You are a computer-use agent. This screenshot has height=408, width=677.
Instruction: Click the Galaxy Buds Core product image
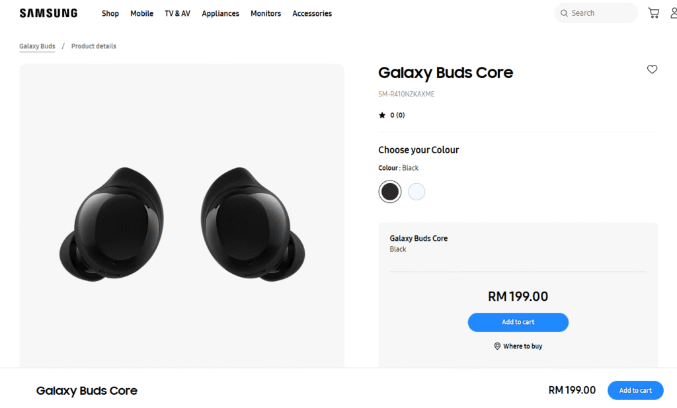tap(182, 225)
